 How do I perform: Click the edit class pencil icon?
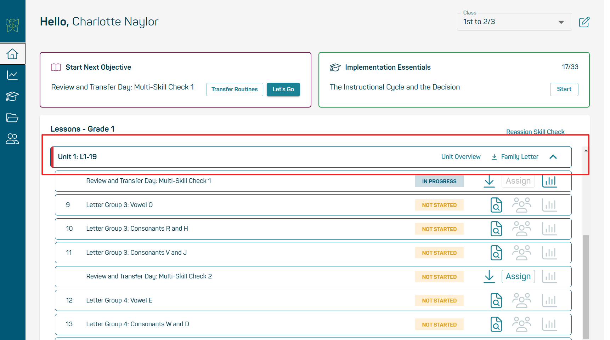click(x=584, y=22)
